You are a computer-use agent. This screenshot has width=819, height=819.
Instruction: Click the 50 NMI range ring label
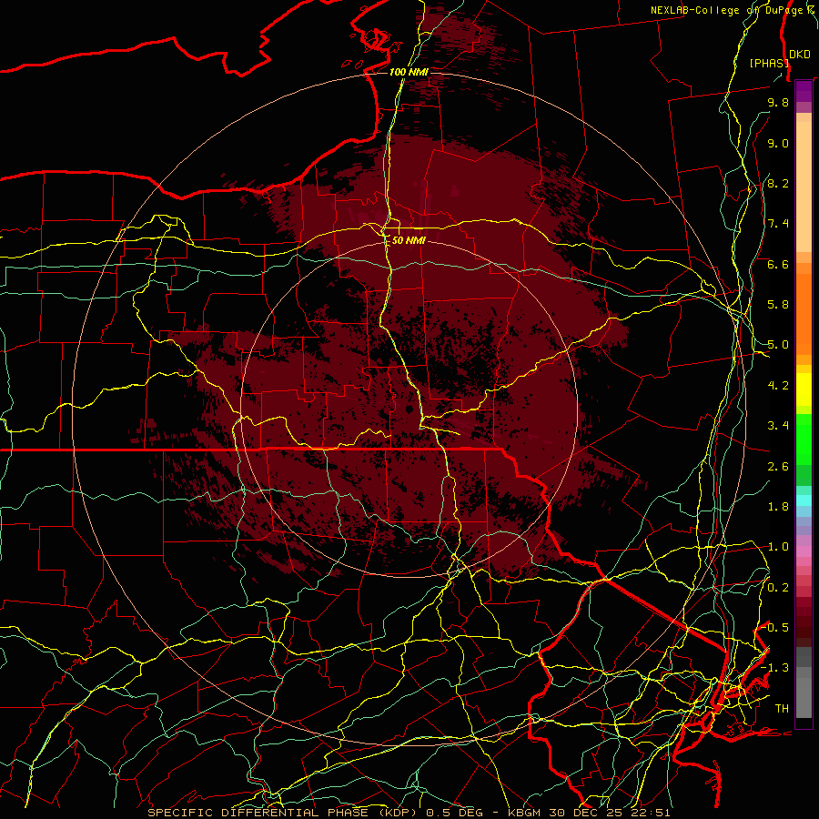point(409,240)
